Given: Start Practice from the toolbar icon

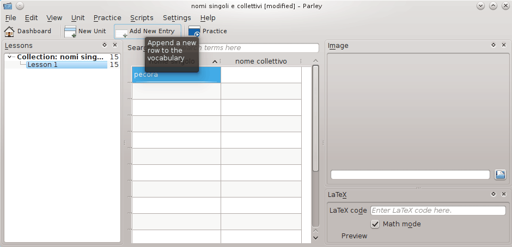Looking at the screenshot, I should click(194, 32).
